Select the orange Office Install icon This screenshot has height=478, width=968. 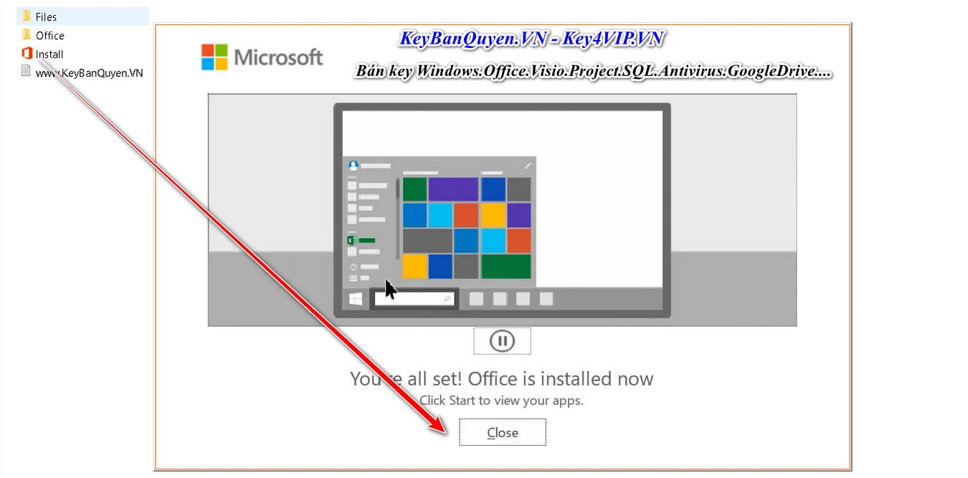pos(27,54)
